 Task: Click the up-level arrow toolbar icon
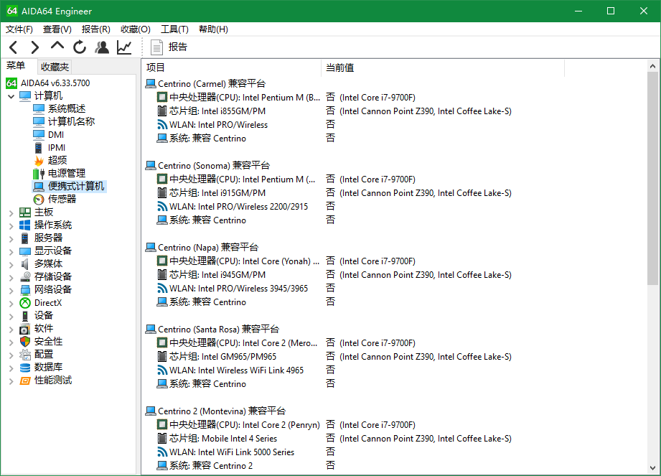57,45
